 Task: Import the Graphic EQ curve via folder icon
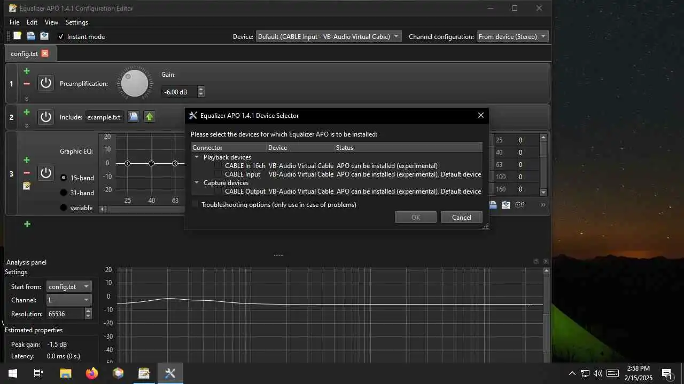493,205
